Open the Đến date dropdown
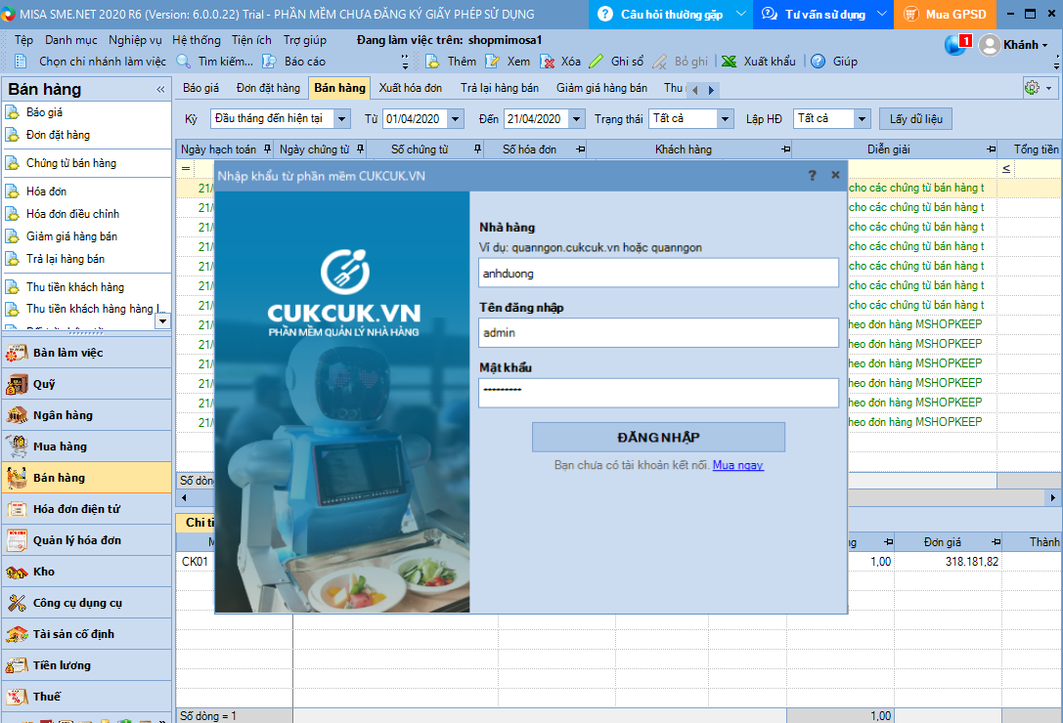1063x723 pixels. [576, 119]
